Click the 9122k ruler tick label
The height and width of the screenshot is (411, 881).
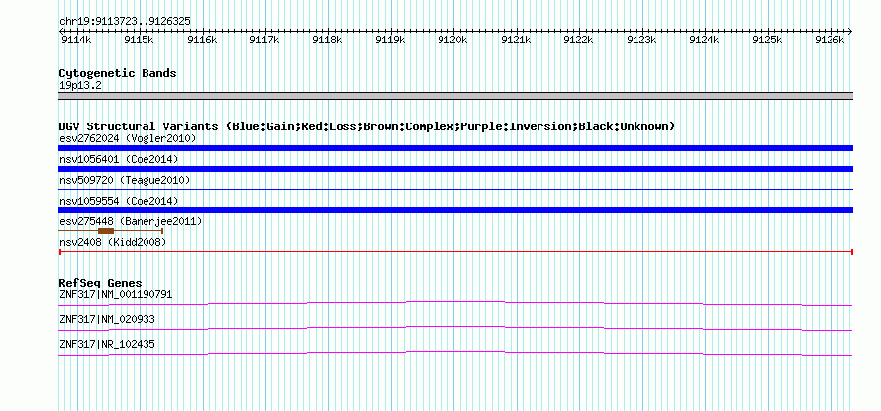pyautogui.click(x=578, y=40)
